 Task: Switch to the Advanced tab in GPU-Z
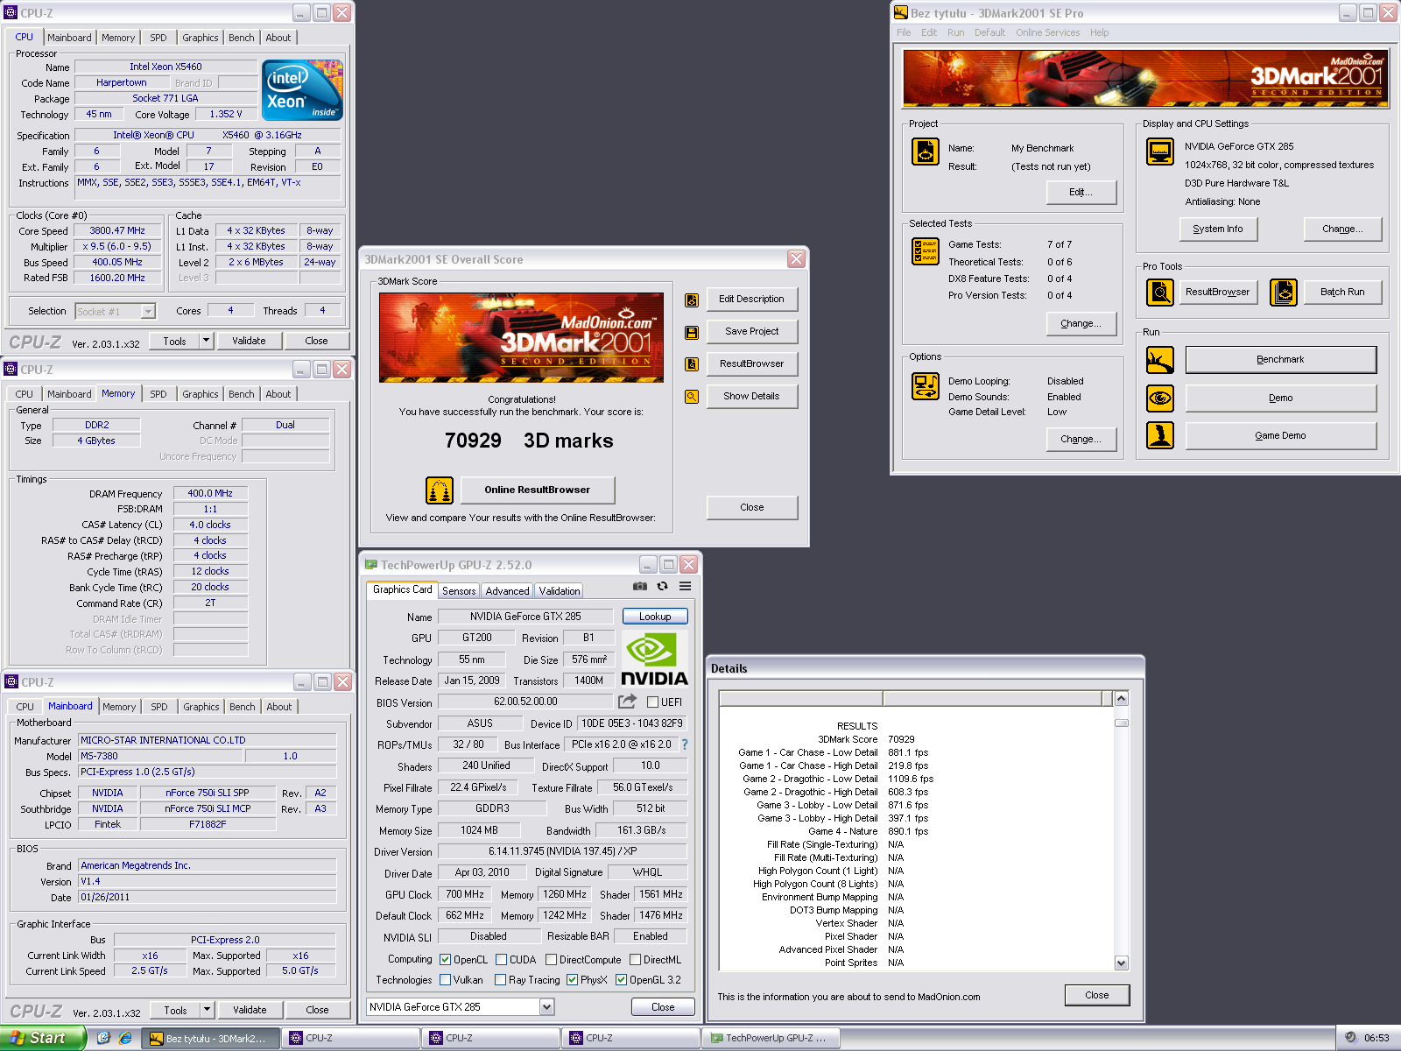click(x=507, y=591)
